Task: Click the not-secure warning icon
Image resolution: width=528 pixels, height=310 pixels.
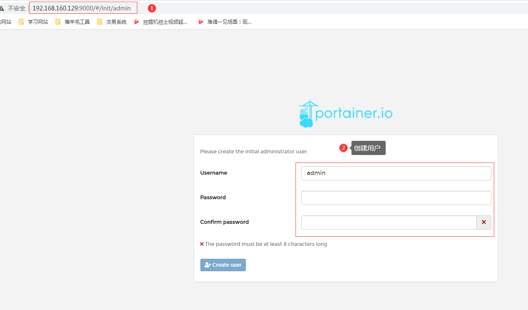Action: click(2, 8)
